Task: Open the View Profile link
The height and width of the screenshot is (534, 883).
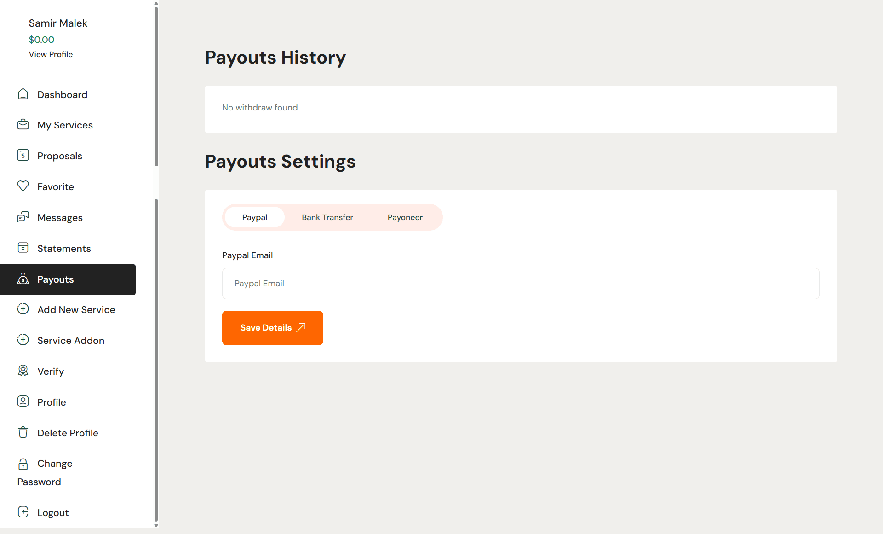Action: click(x=51, y=54)
